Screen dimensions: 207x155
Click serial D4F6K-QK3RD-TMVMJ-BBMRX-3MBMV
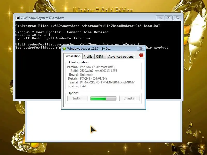pyautogui.click(x=107, y=82)
